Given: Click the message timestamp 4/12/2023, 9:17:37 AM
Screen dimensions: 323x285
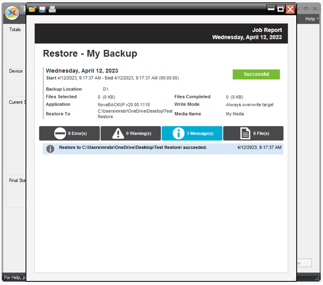Looking at the screenshot, I should [x=259, y=148].
